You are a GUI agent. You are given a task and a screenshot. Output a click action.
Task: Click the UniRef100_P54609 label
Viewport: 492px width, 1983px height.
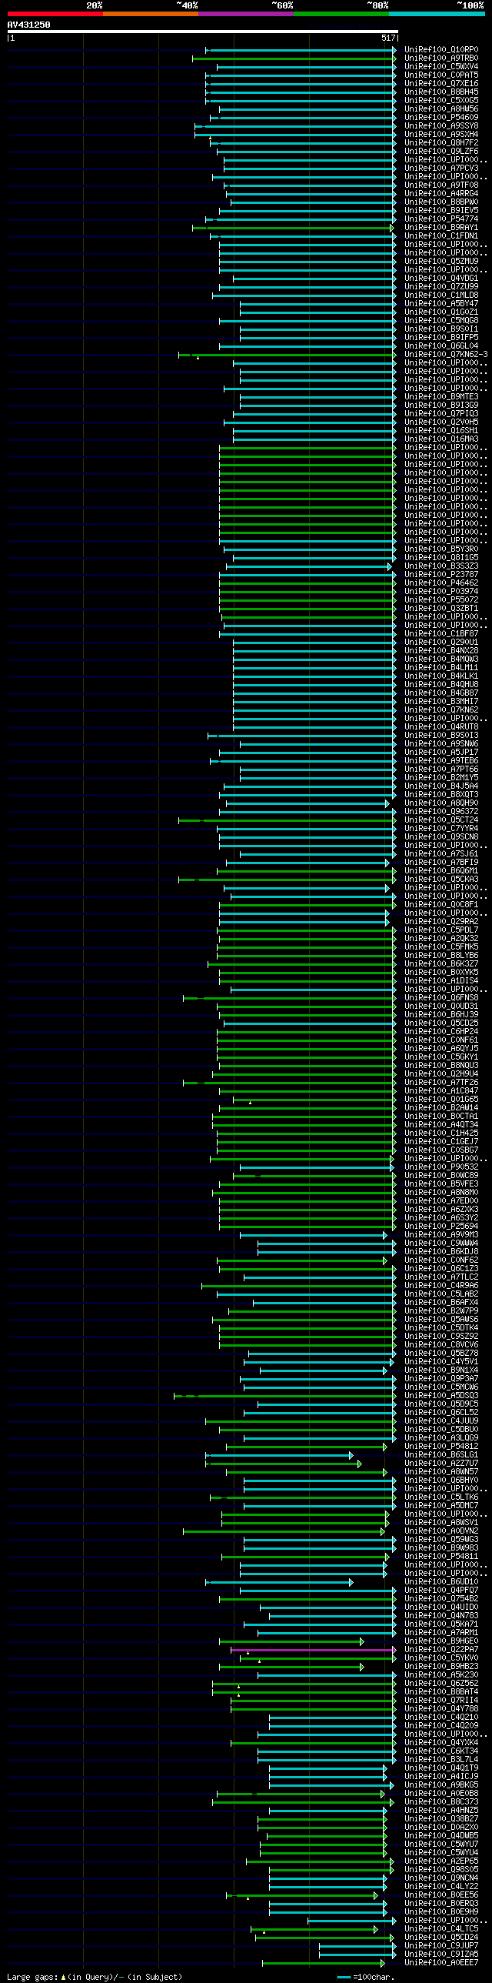pos(441,118)
